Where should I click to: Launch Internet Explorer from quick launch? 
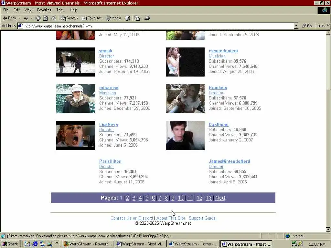tap(35, 244)
